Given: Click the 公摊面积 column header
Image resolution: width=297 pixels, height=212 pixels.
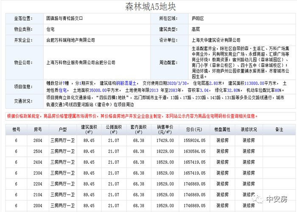Looking at the screenshot, I should [114, 130].
